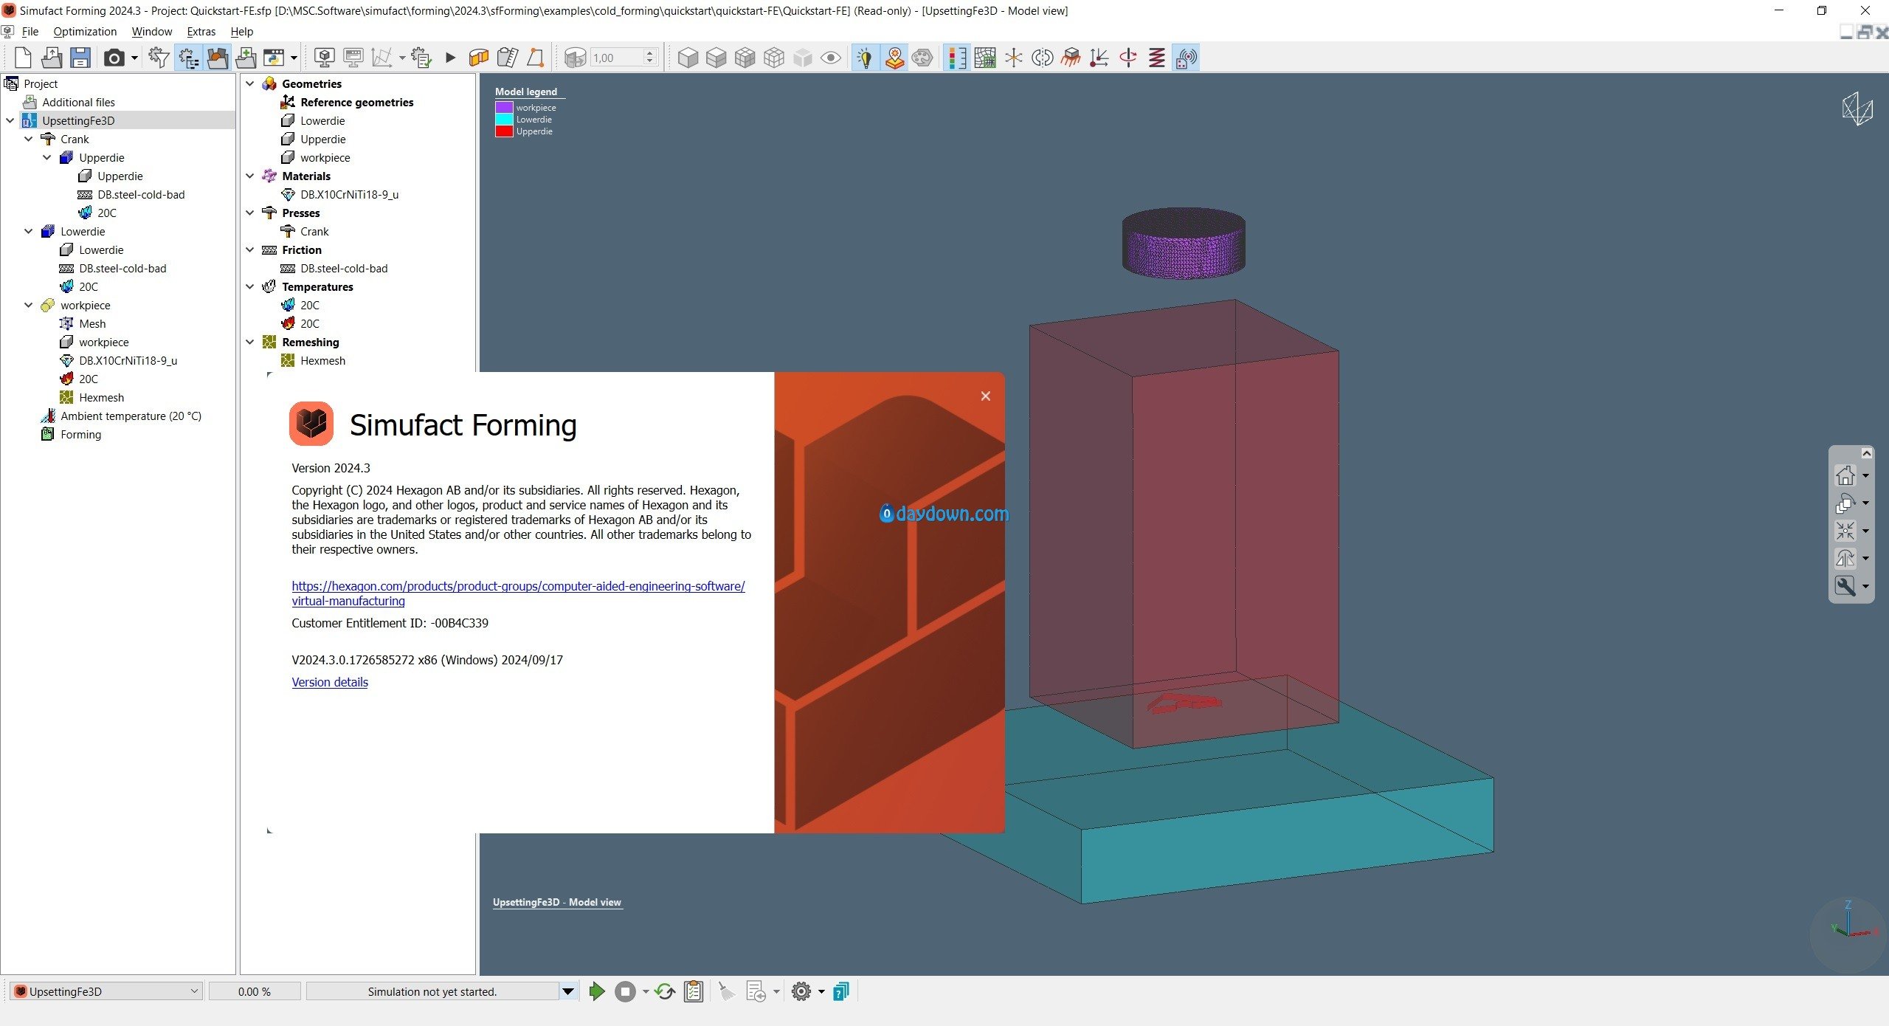The width and height of the screenshot is (1889, 1026).
Task: Toggle the transparent cube display mode
Action: tap(803, 58)
